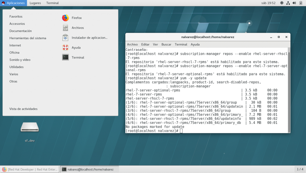Open the Lugares menu

[35, 3]
